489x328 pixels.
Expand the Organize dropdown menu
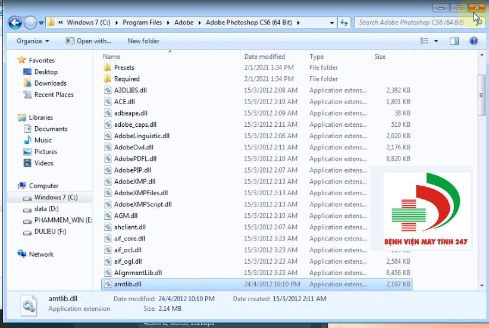point(33,41)
